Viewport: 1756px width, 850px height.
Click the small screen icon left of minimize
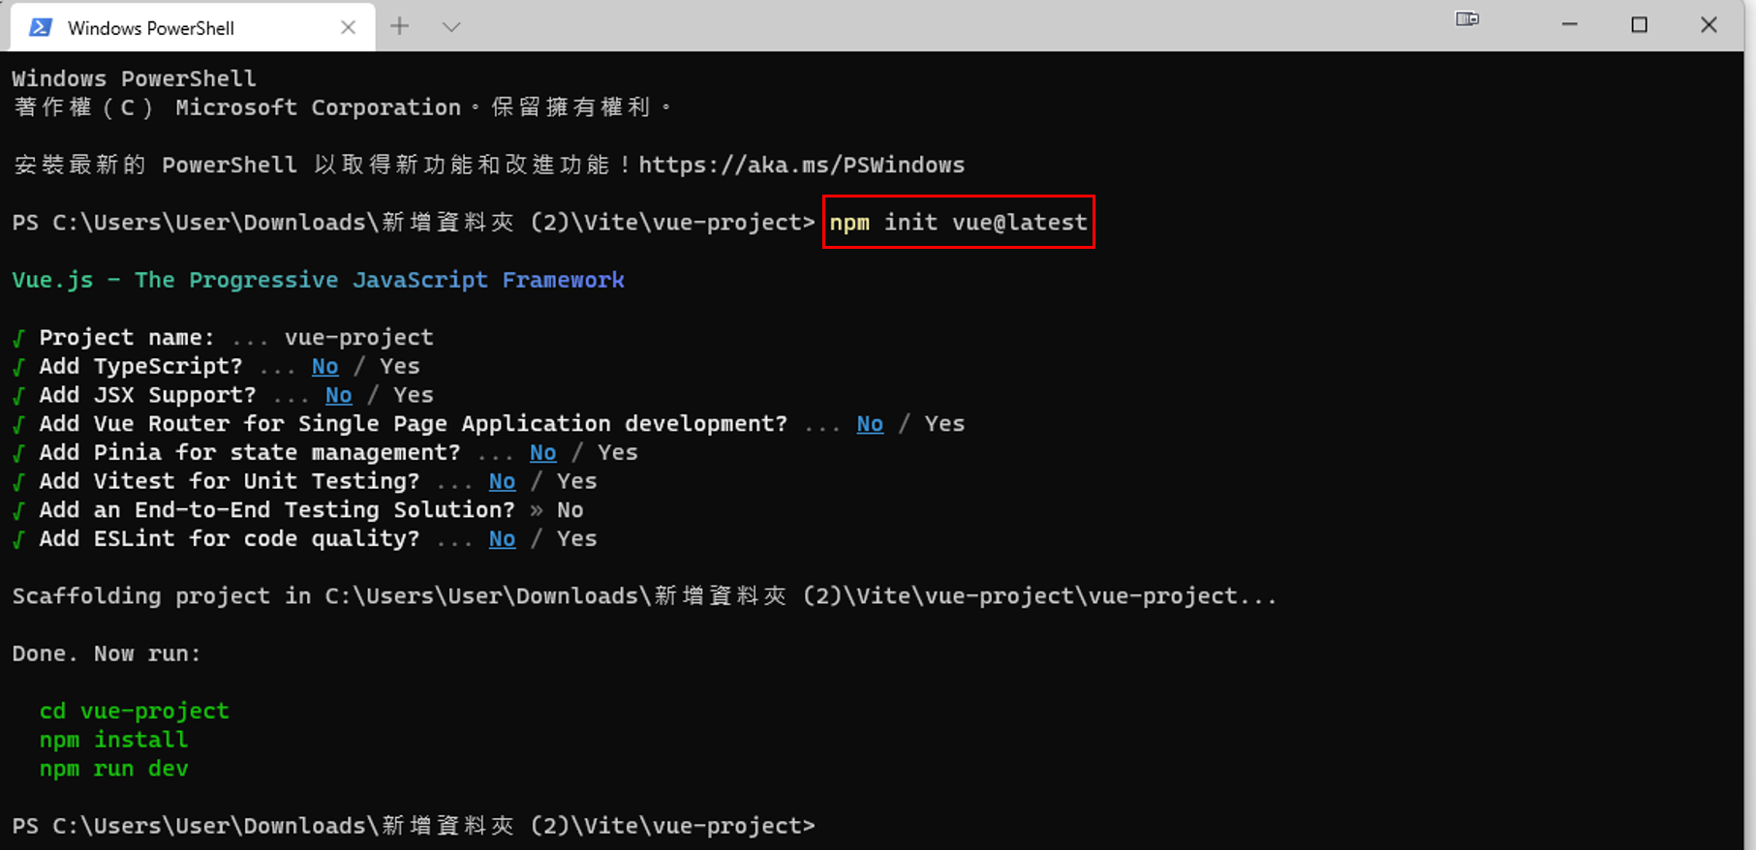tap(1466, 19)
